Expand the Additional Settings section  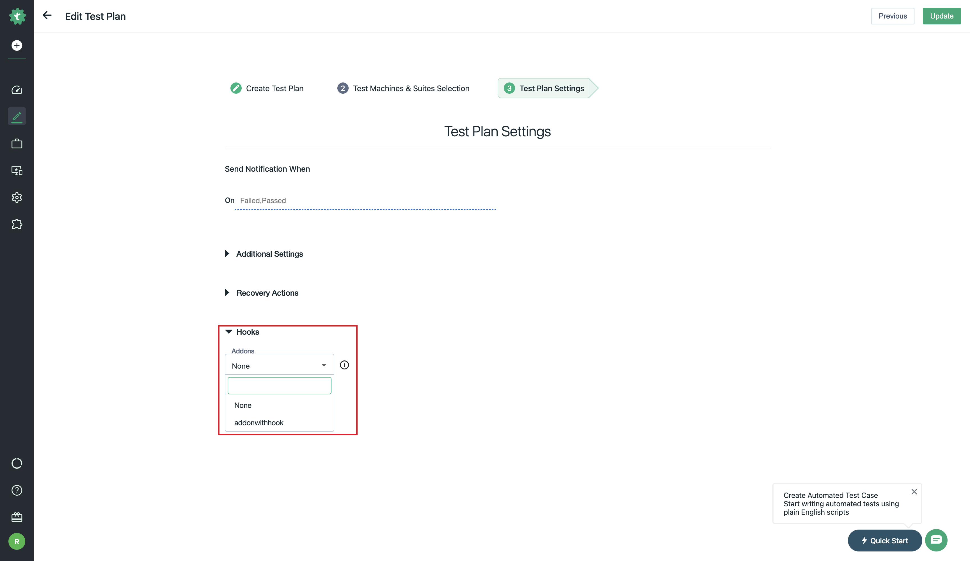coord(269,254)
